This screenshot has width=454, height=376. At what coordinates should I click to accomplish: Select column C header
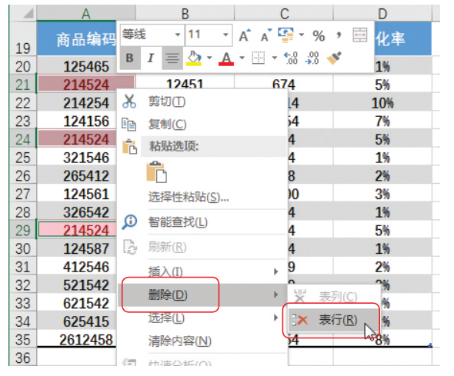click(x=284, y=13)
